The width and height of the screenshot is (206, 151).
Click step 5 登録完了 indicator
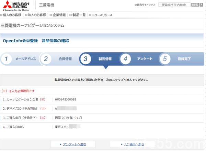(165, 59)
